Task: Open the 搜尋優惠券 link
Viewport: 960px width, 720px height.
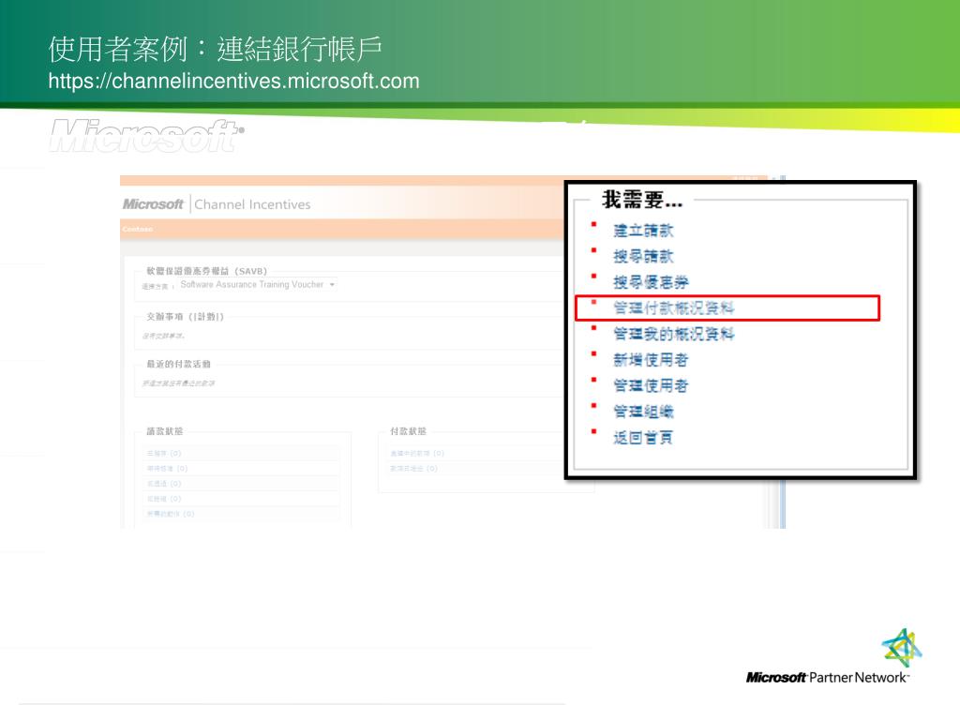Action: pyautogui.click(x=651, y=282)
